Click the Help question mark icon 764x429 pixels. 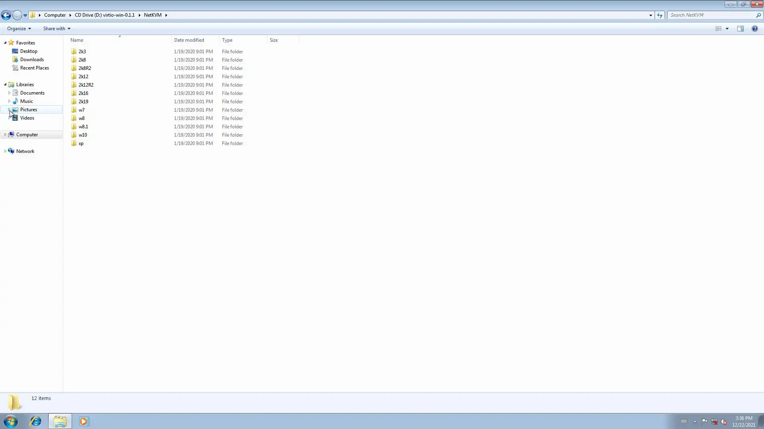754,29
